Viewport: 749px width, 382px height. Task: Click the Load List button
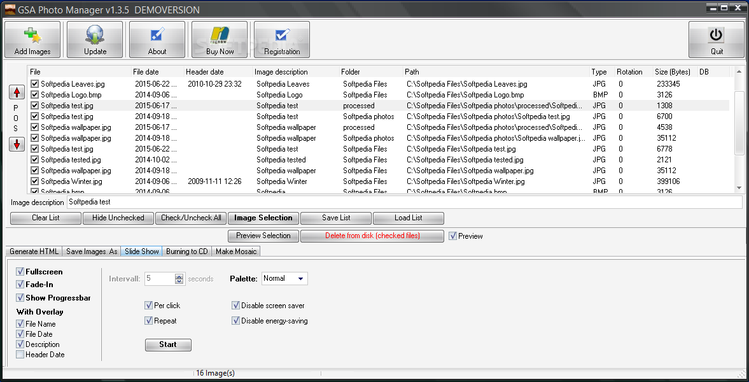coord(409,218)
